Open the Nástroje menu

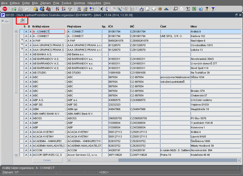tap(79, 3)
